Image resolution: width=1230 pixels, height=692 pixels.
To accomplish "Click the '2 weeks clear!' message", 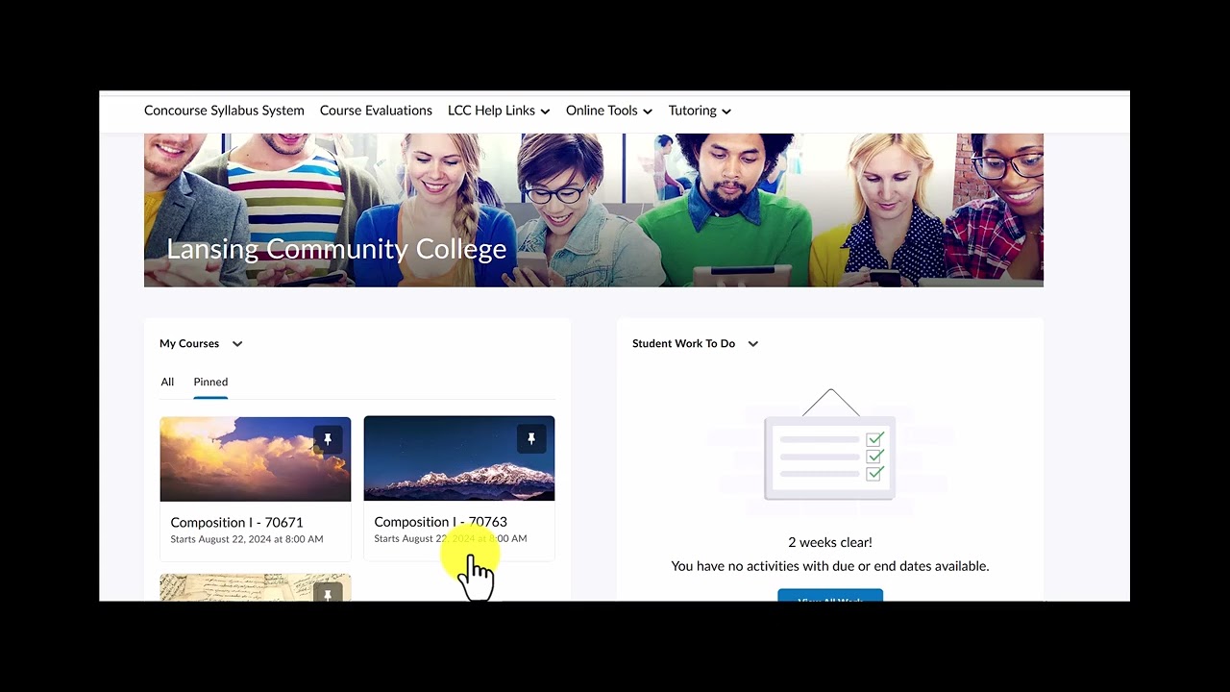I will click(830, 542).
